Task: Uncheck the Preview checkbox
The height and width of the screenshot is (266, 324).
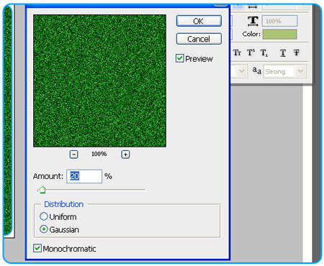Action: tap(180, 58)
